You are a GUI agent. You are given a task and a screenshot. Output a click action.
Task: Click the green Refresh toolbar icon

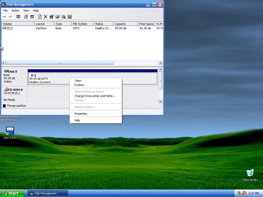[40, 17]
